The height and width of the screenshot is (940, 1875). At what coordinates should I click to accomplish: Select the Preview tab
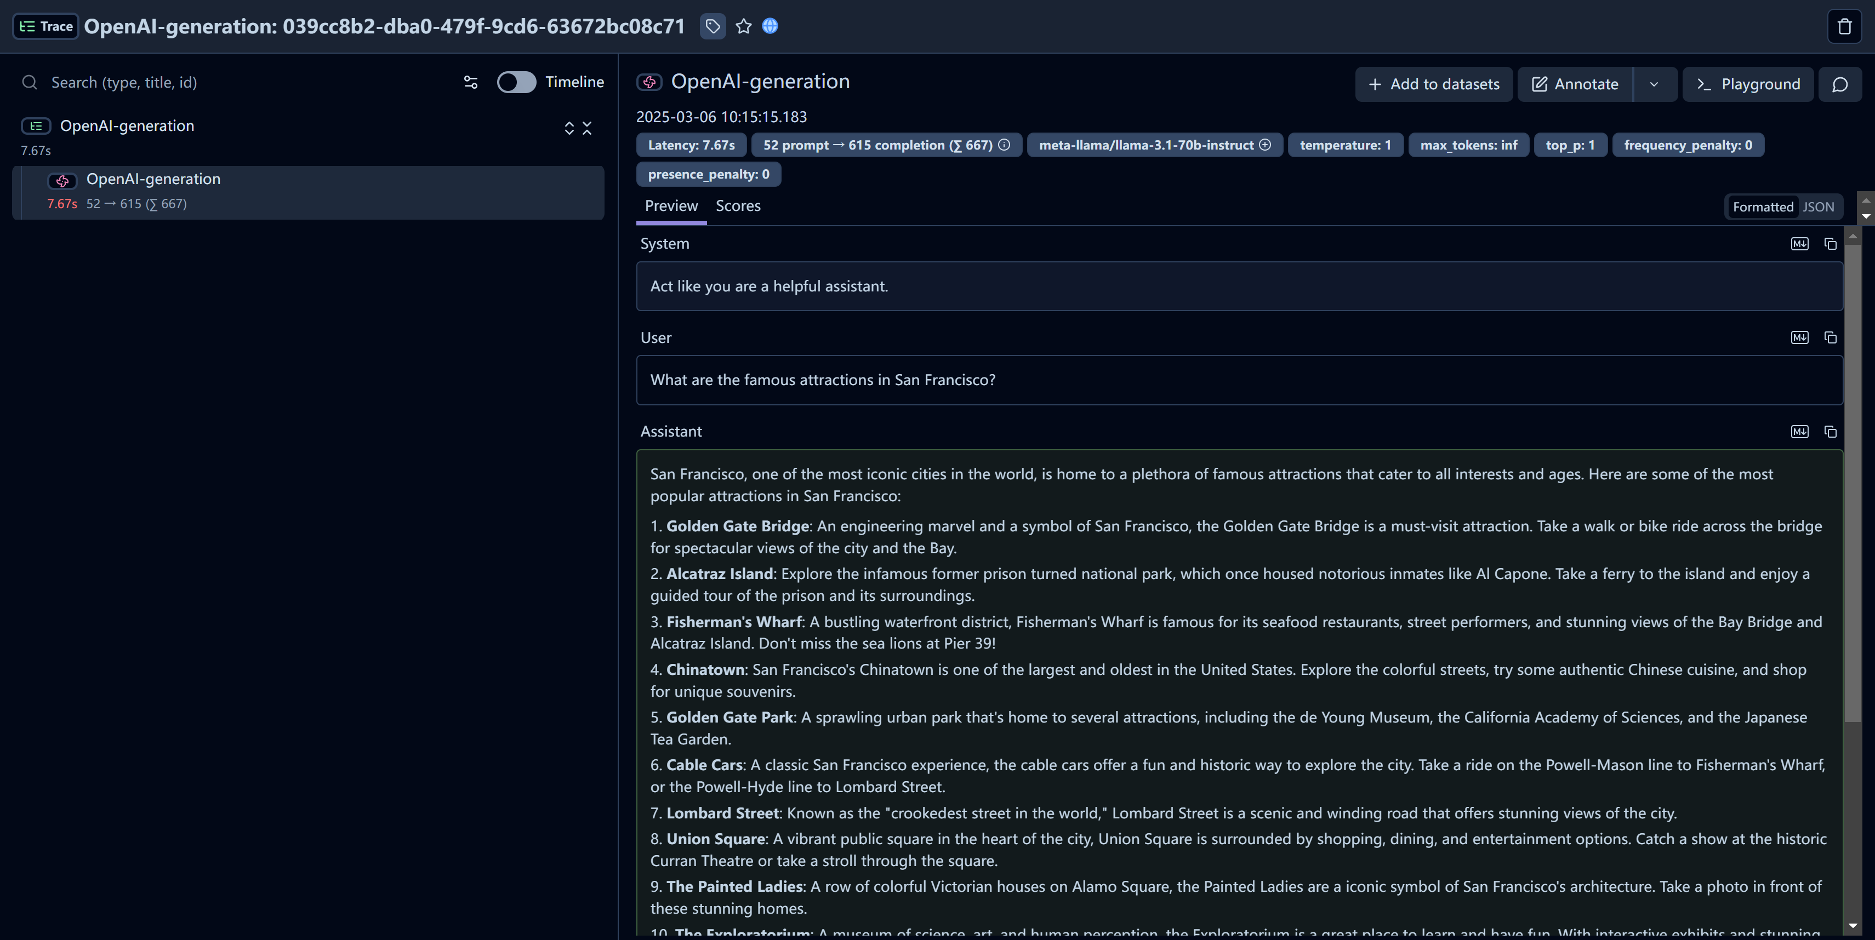coord(671,206)
